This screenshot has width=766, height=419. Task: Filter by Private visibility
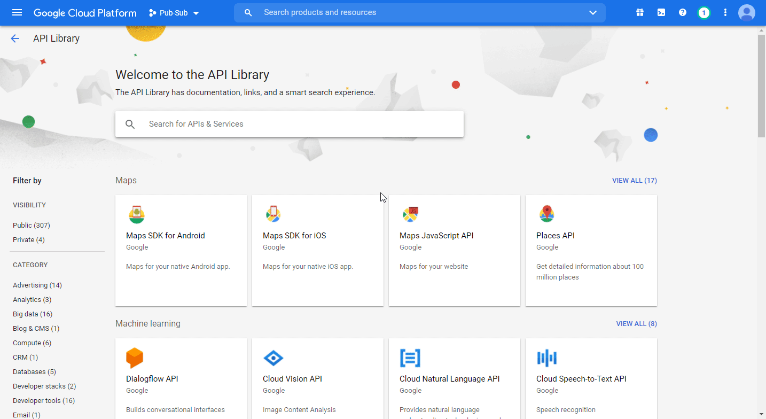29,240
